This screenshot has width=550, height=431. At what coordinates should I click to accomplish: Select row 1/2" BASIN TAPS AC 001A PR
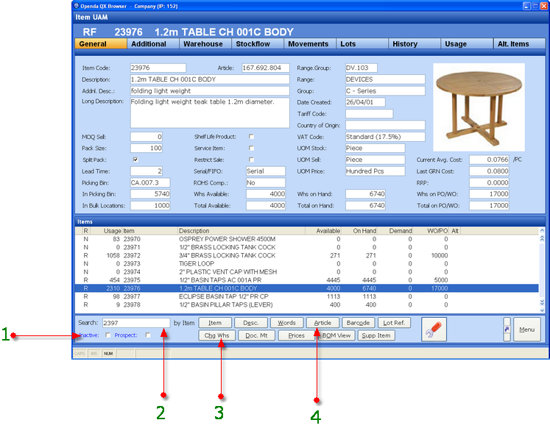point(307,280)
